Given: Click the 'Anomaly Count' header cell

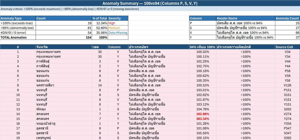Looking at the screenshot, I should point(287,18).
